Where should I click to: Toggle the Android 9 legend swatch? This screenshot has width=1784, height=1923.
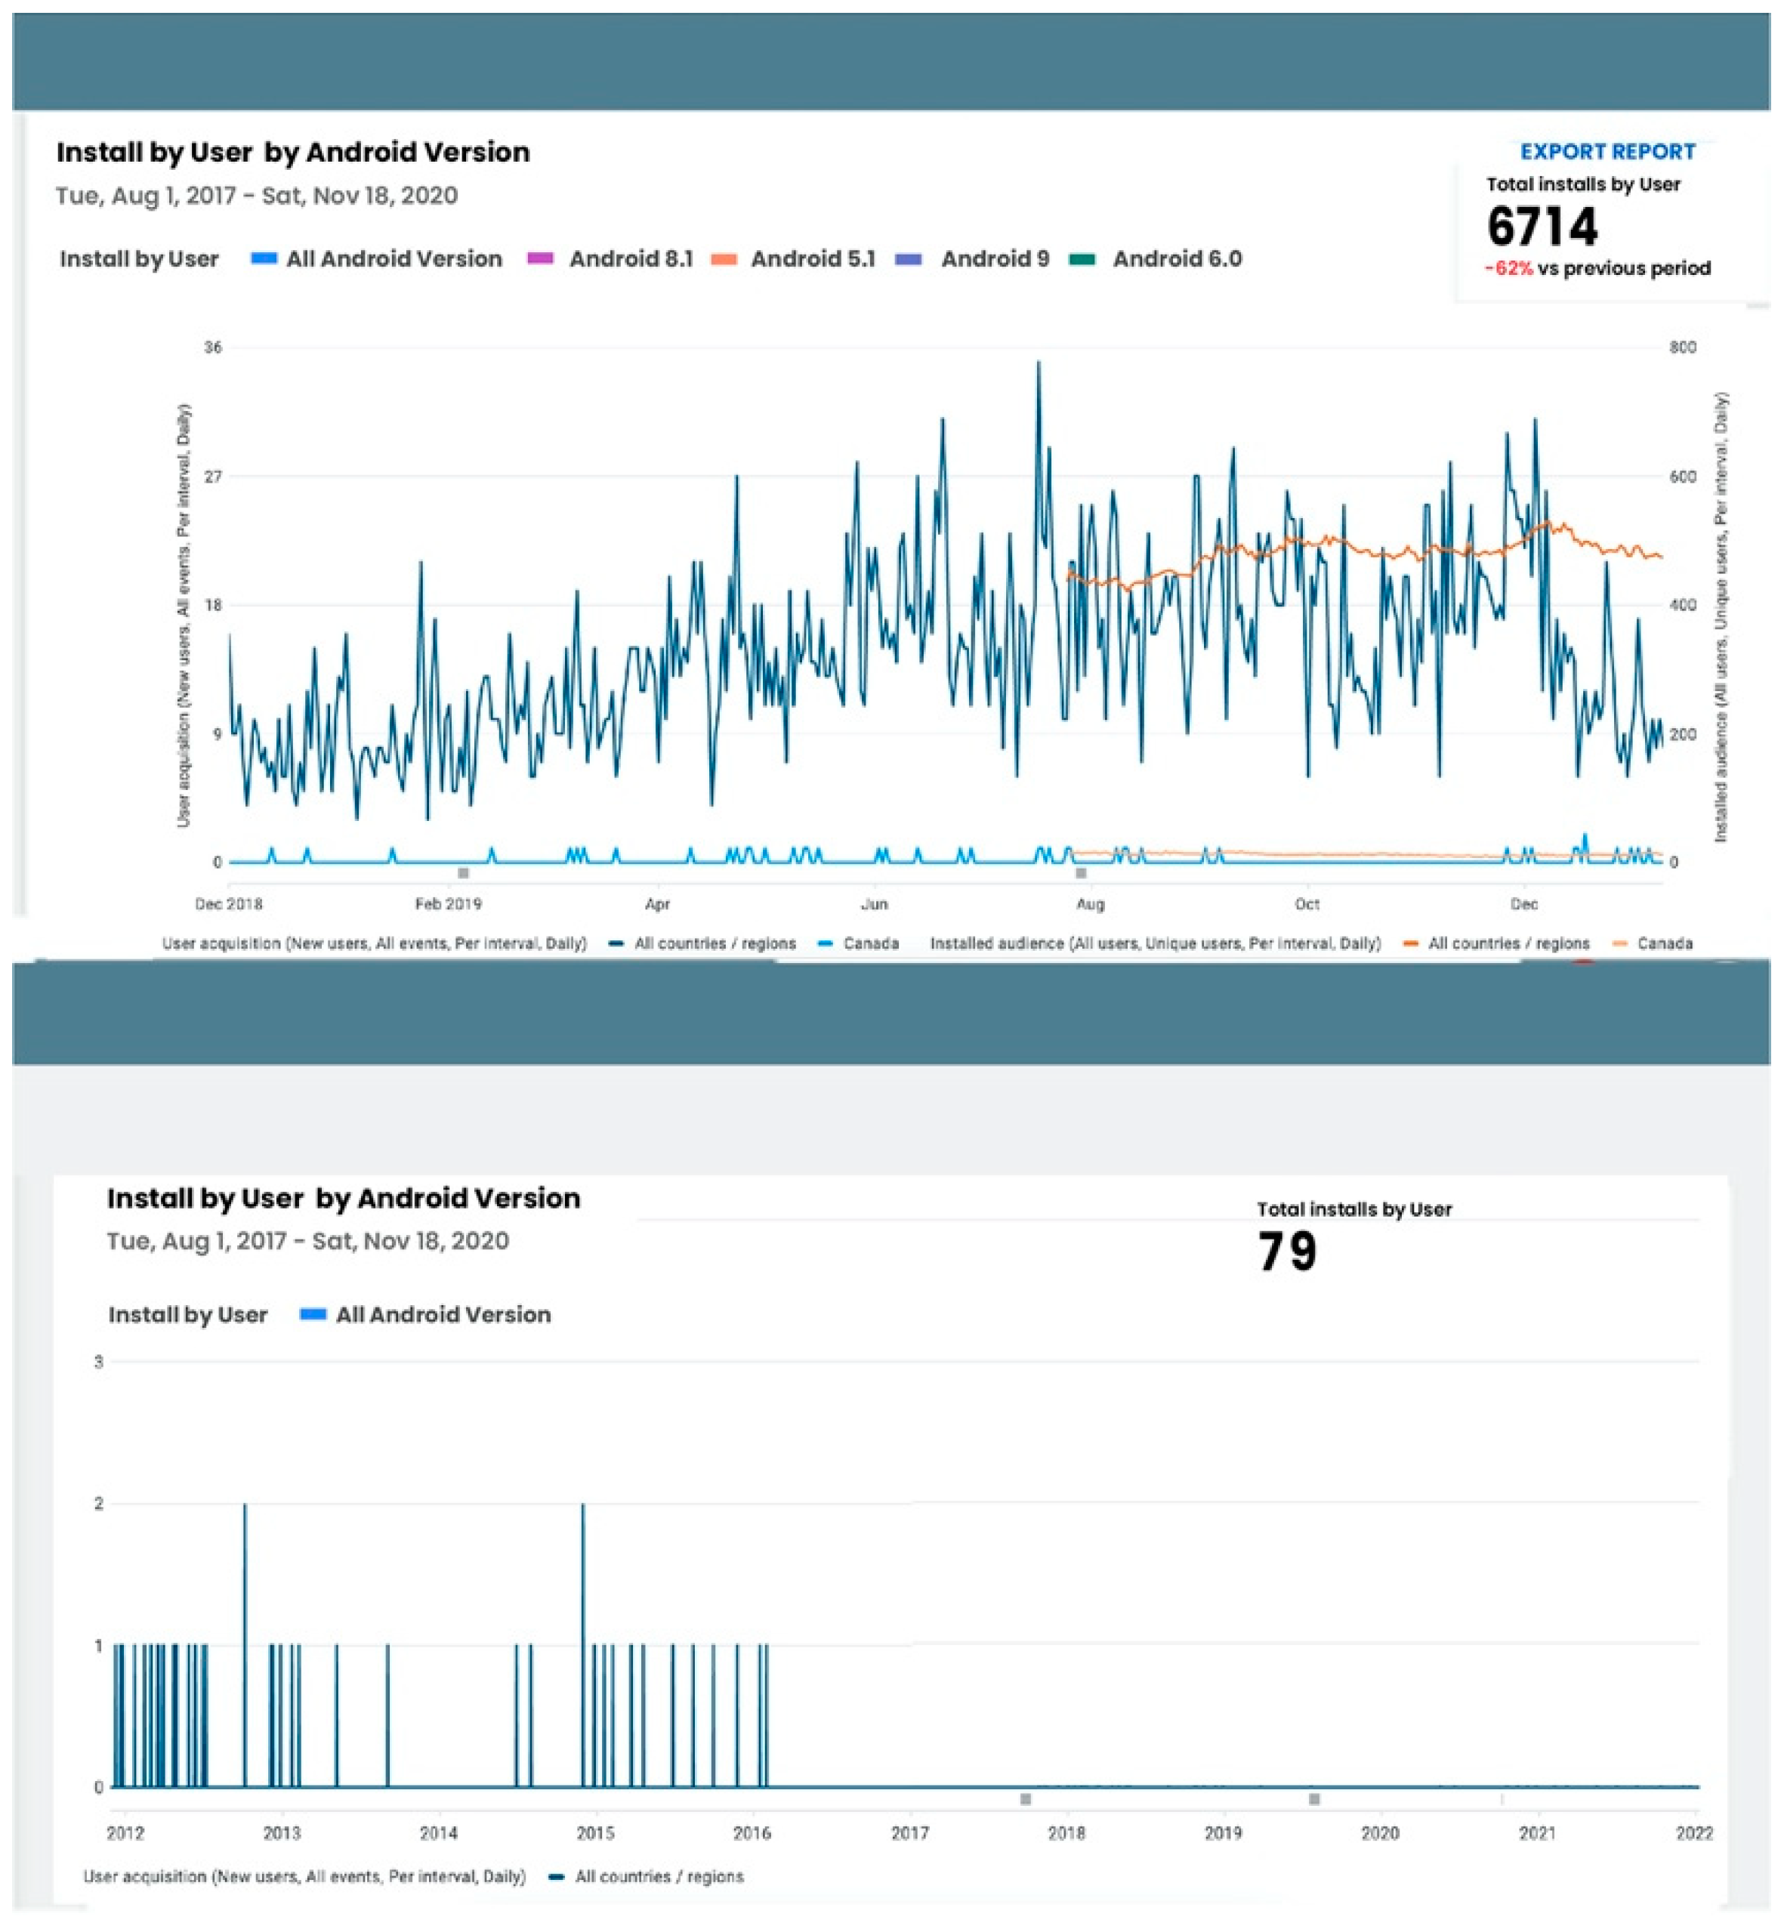coord(909,259)
